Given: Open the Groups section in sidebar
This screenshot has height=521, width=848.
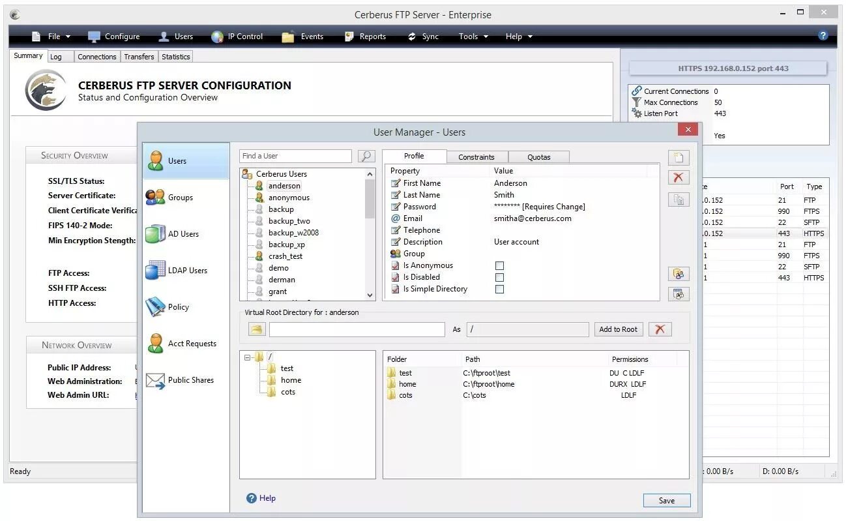Looking at the screenshot, I should click(x=186, y=198).
